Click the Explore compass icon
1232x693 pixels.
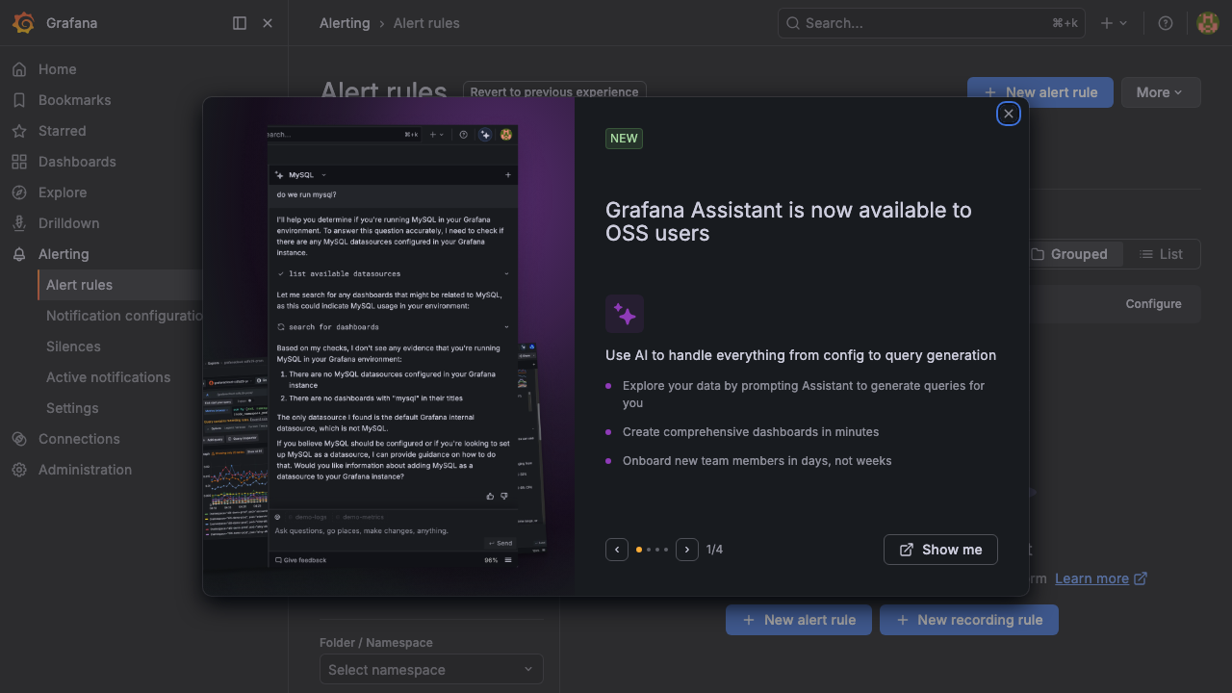click(x=19, y=192)
